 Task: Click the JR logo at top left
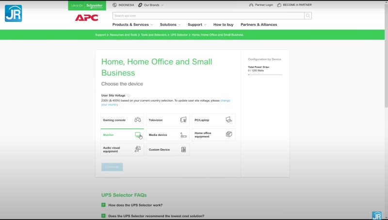pyautogui.click(x=14, y=14)
